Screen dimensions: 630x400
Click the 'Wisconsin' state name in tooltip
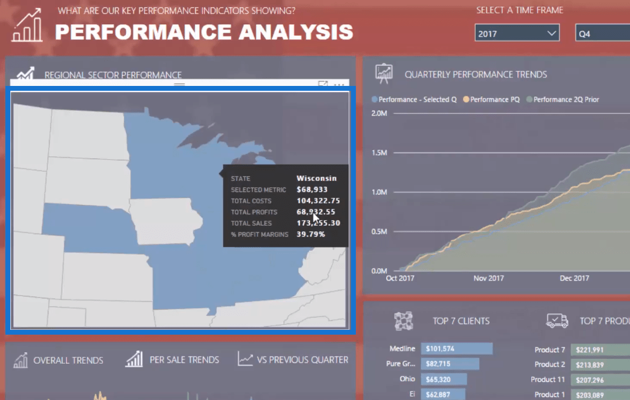point(317,178)
